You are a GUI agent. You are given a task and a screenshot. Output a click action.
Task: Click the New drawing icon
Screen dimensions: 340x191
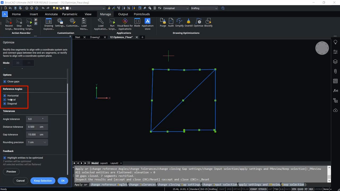pos(6,8)
